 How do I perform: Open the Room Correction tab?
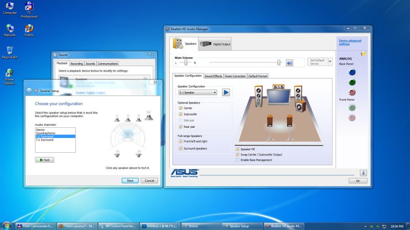click(x=235, y=76)
